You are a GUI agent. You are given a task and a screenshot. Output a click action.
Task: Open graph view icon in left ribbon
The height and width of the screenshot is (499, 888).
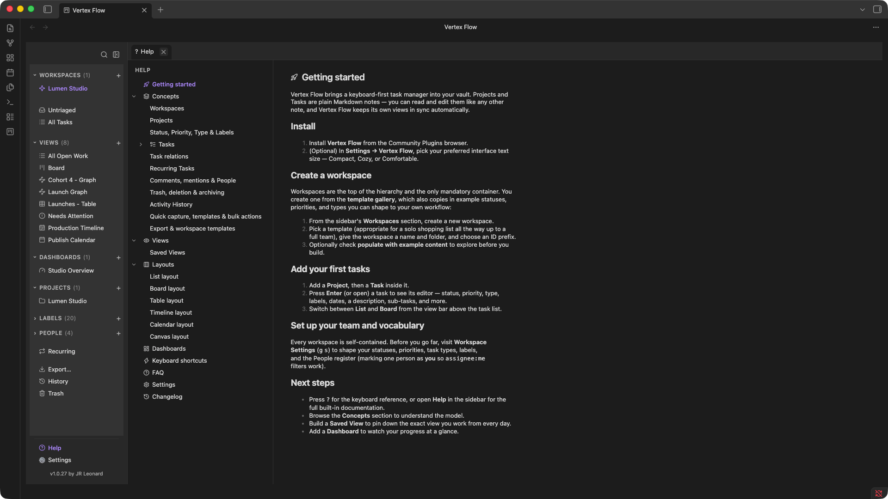click(x=10, y=43)
